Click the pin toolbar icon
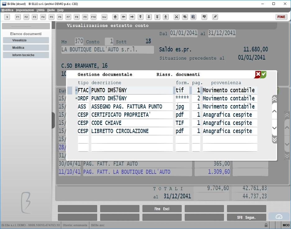The width and height of the screenshot is (291, 229). tap(215, 17)
